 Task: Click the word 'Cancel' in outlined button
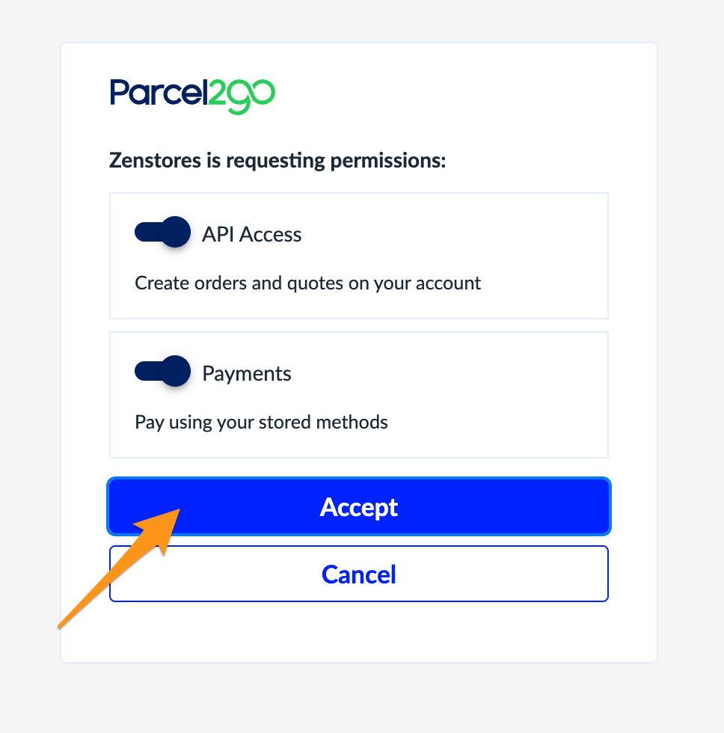pyautogui.click(x=359, y=574)
